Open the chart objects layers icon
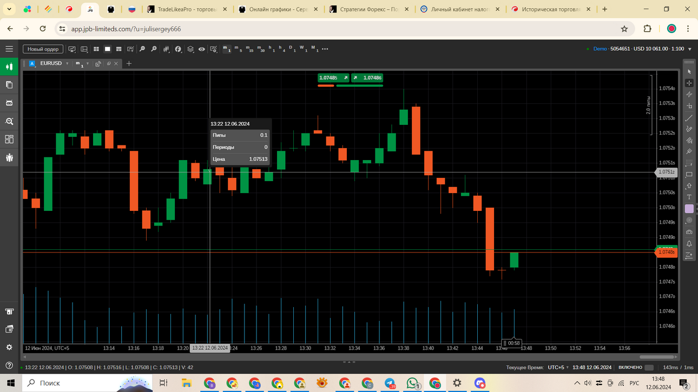This screenshot has width=698, height=392. (190, 49)
